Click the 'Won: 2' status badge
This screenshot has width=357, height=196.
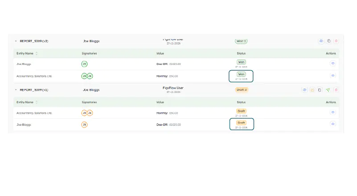(x=241, y=41)
